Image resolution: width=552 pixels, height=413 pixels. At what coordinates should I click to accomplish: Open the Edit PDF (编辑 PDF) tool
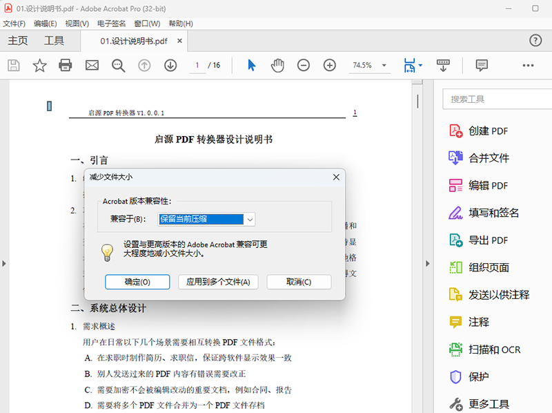pos(479,185)
